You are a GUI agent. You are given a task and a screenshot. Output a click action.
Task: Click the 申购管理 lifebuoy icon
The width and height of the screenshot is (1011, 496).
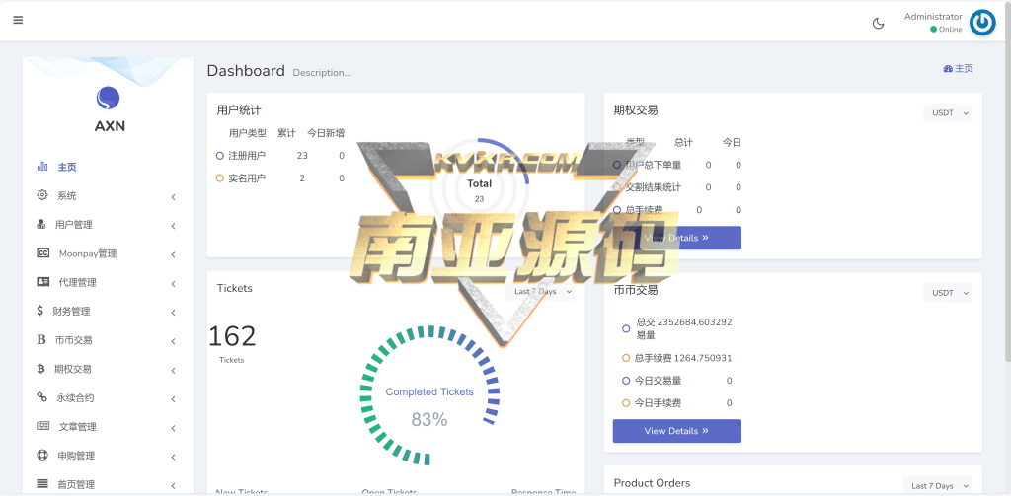click(x=42, y=455)
